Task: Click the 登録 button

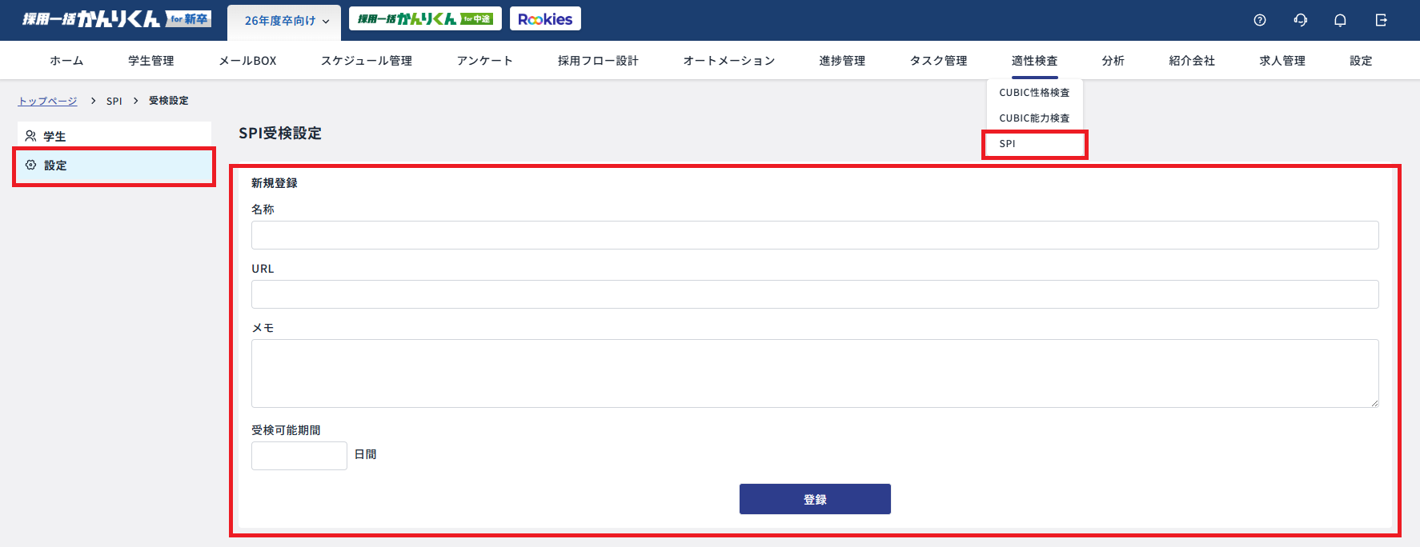Action: coord(815,499)
